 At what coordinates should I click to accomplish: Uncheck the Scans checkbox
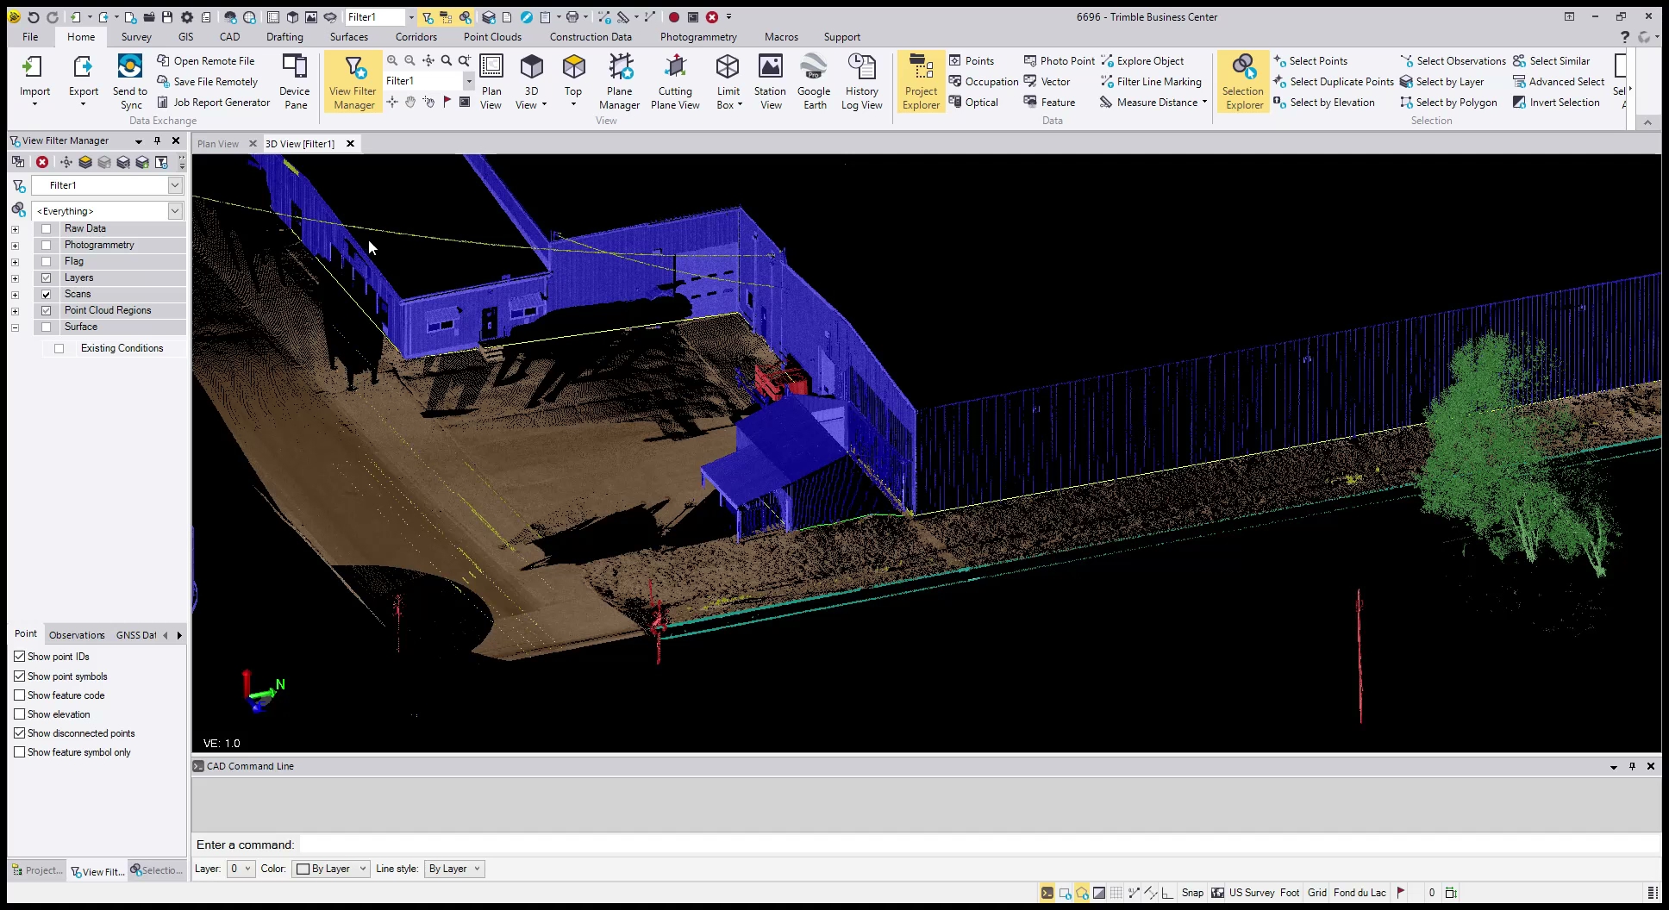tap(47, 295)
